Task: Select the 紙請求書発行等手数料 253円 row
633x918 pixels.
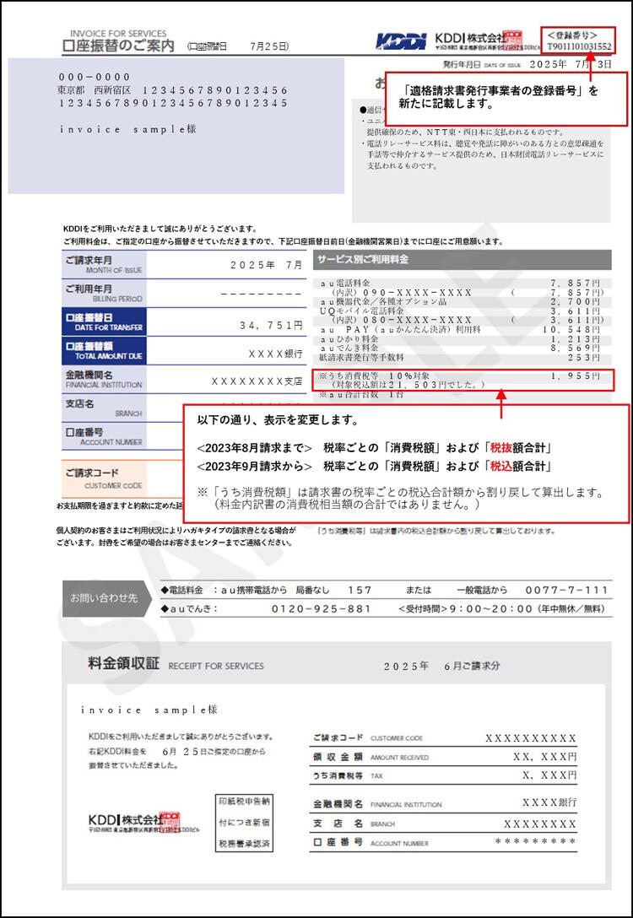Action: tap(461, 357)
